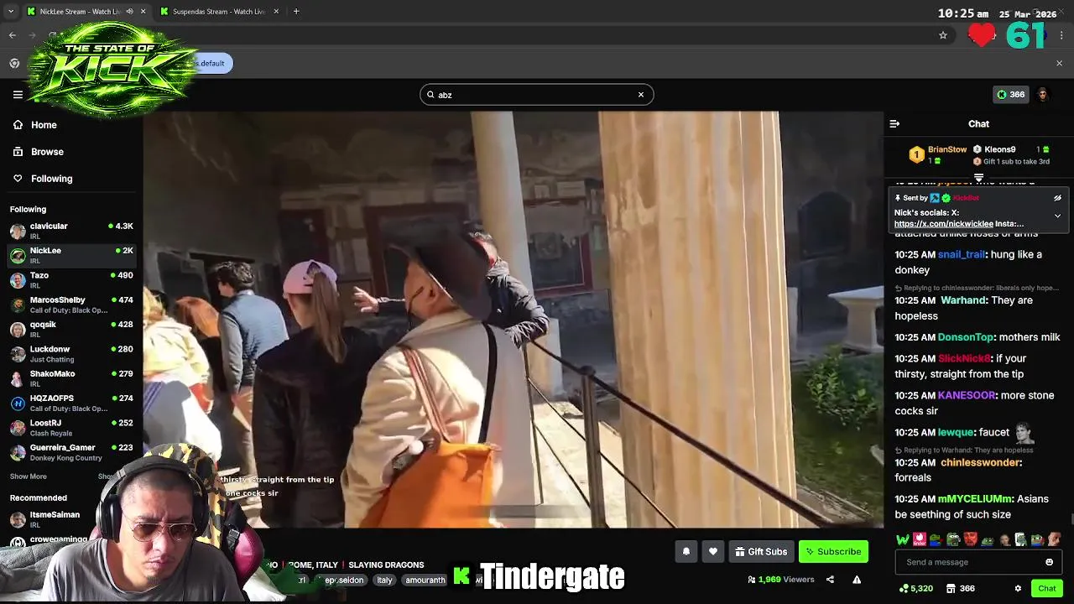Open 366 balance badge in header
The width and height of the screenshot is (1074, 604).
[x=1011, y=95]
